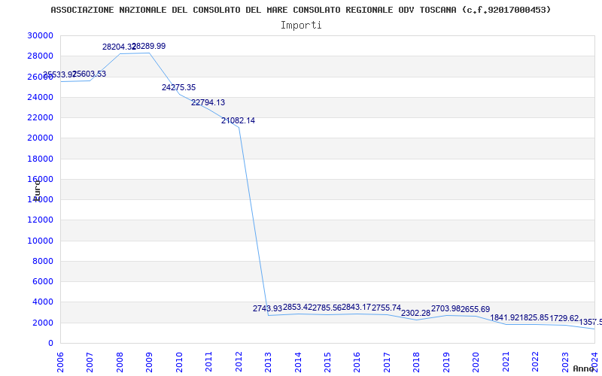This screenshot has height=376, width=602.
Task: Click the 2024 year tick label
Action: [x=594, y=359]
